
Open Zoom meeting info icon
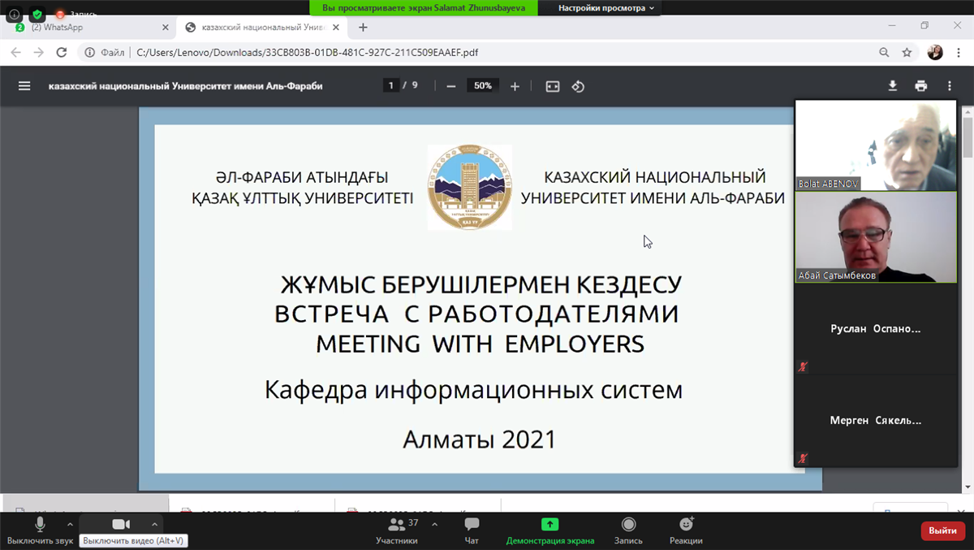(x=14, y=14)
